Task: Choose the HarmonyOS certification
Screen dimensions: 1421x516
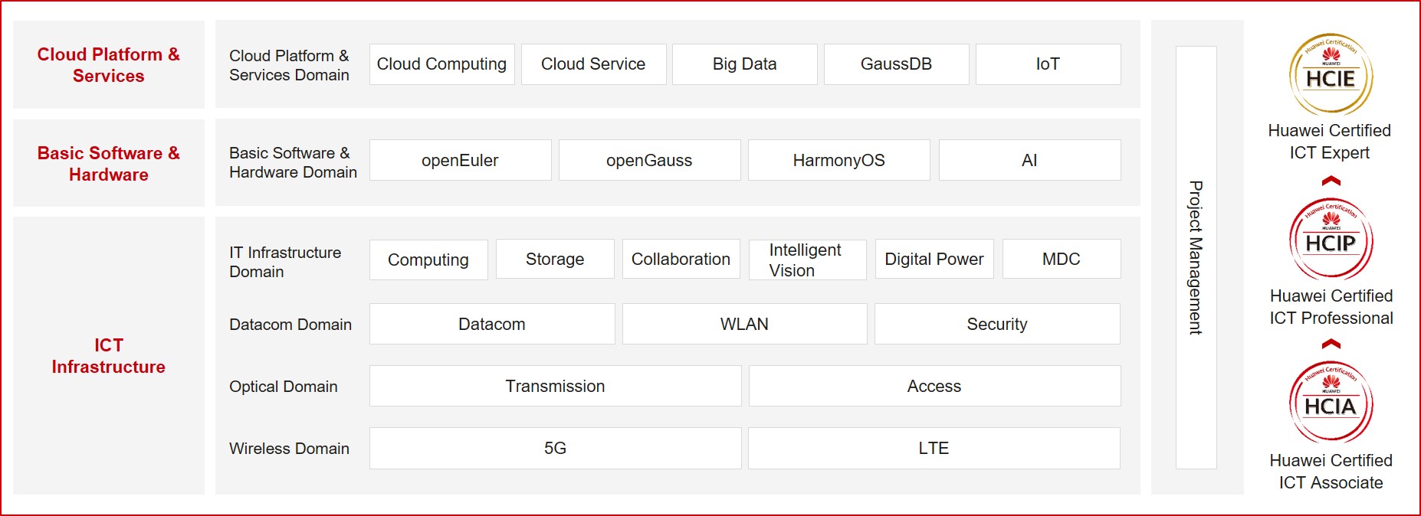Action: 838,160
